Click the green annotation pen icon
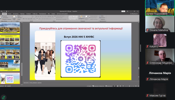The width and height of the screenshot is (175, 100). point(3,97)
